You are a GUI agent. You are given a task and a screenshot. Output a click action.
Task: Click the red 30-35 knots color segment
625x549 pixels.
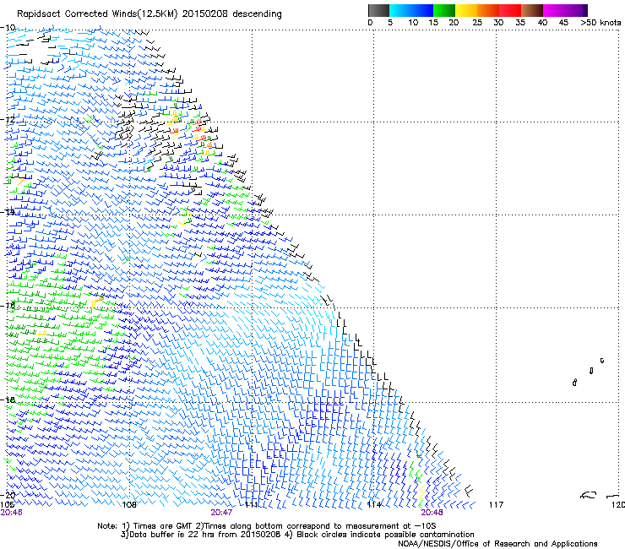coord(510,10)
